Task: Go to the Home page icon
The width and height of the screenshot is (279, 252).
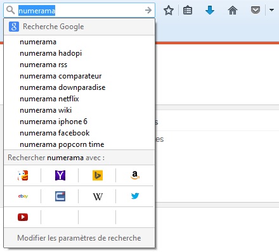Action: coord(233,10)
